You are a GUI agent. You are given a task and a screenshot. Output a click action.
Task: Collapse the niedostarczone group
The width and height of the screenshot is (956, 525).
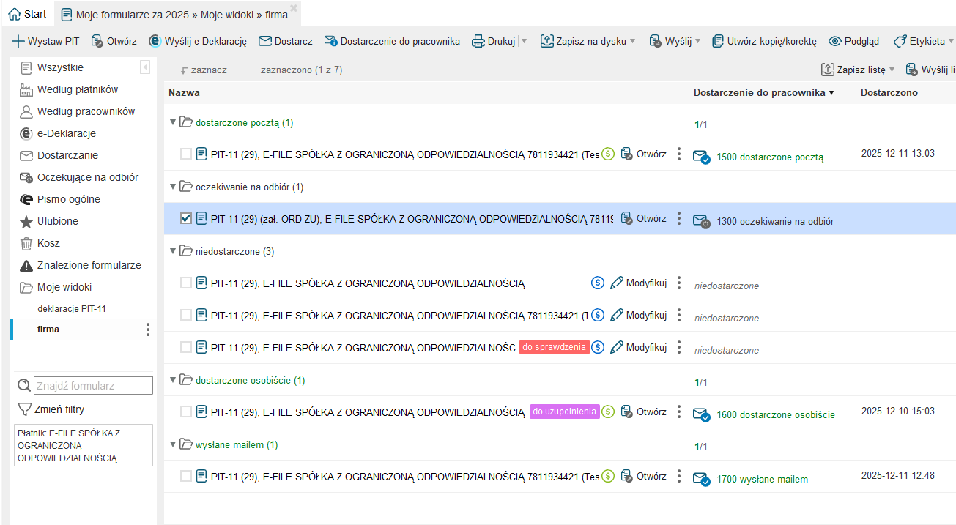(173, 251)
